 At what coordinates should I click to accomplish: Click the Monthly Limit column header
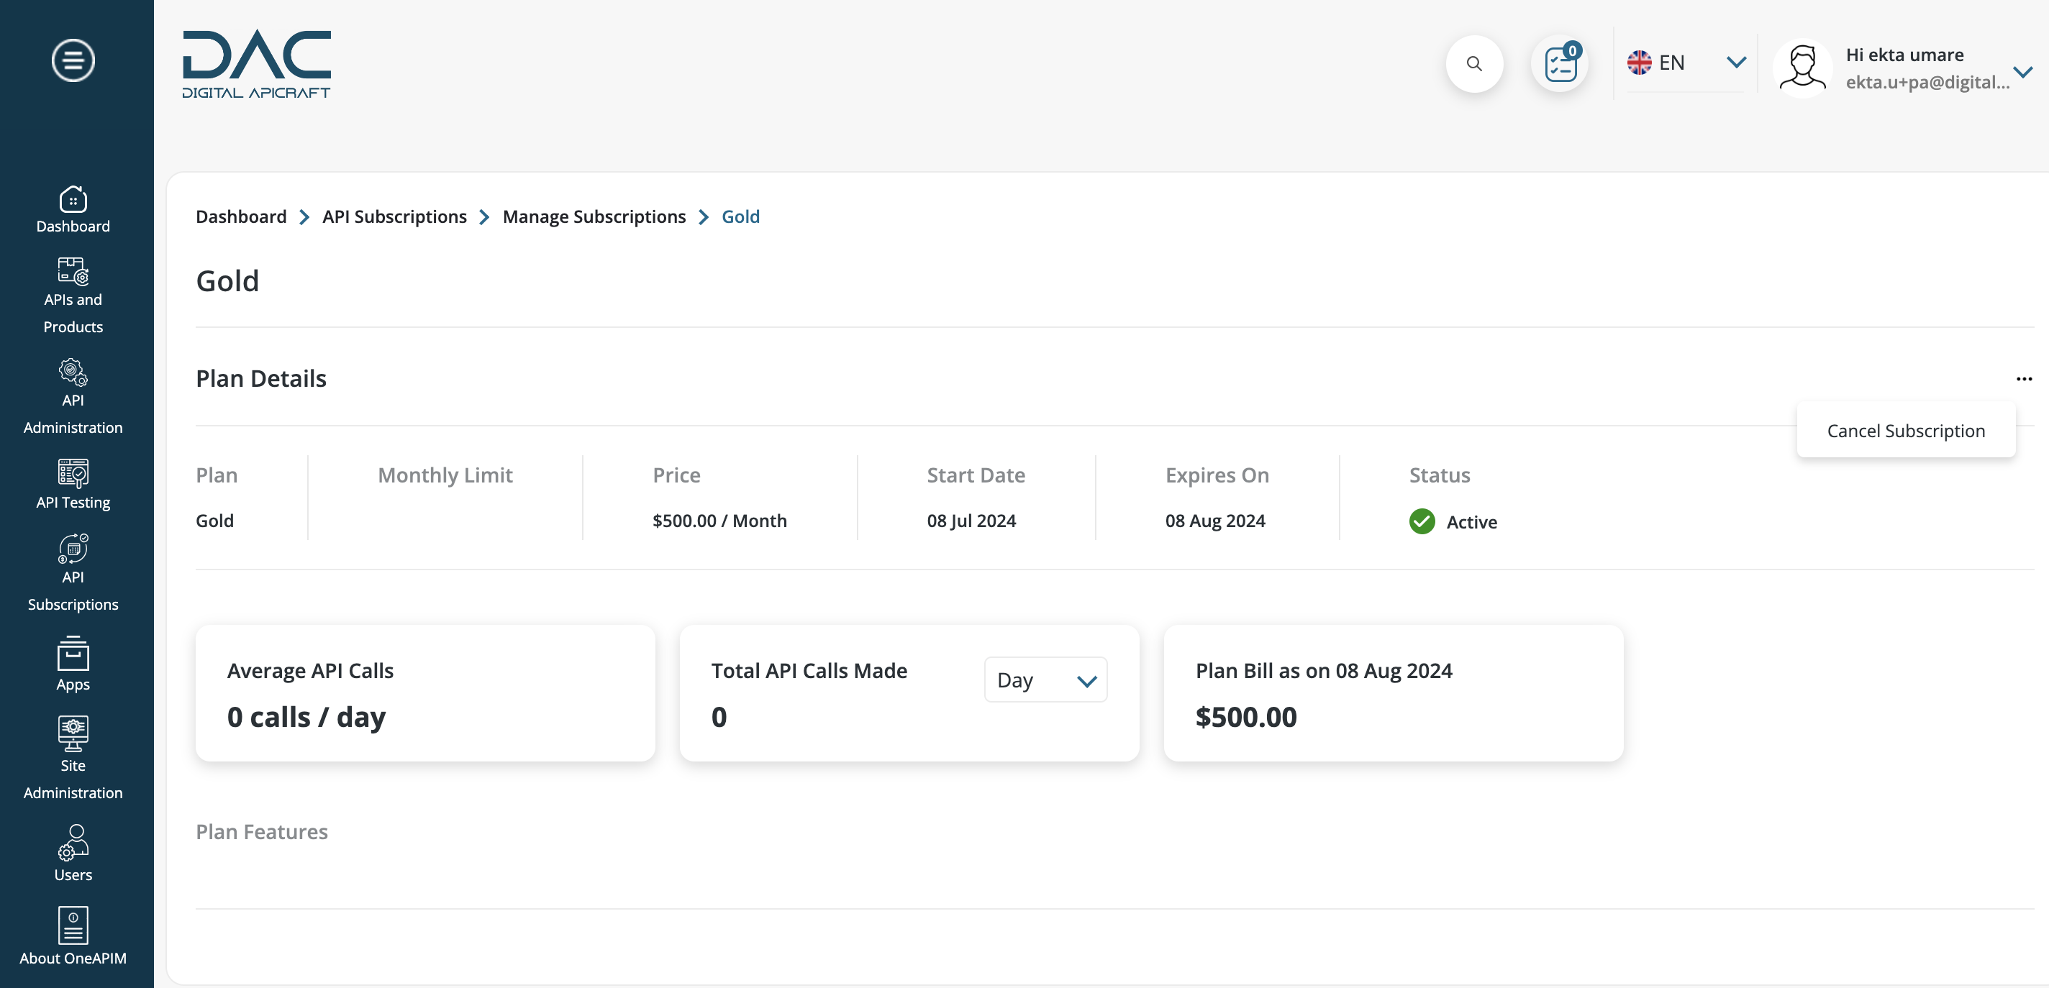(445, 475)
